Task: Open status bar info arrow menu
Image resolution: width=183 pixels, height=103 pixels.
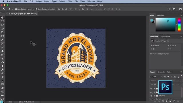Action: (39, 102)
